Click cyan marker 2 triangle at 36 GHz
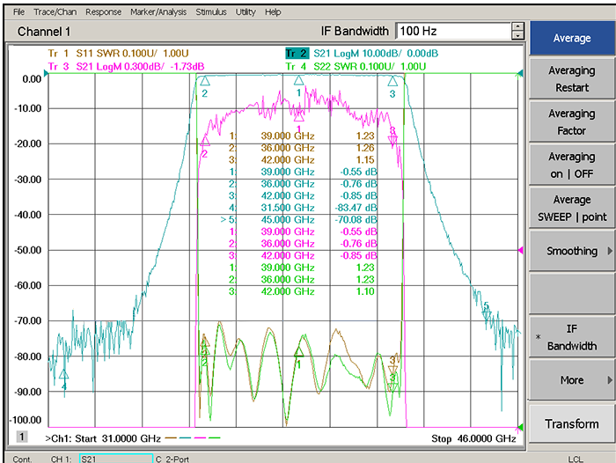The height and width of the screenshot is (463, 616). (x=205, y=81)
